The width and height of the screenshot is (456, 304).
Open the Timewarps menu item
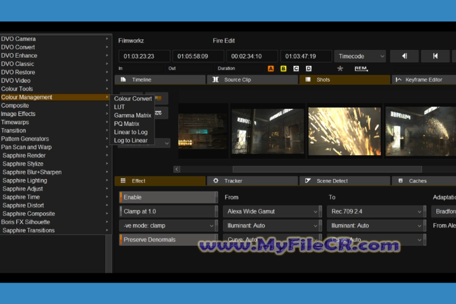click(54, 122)
